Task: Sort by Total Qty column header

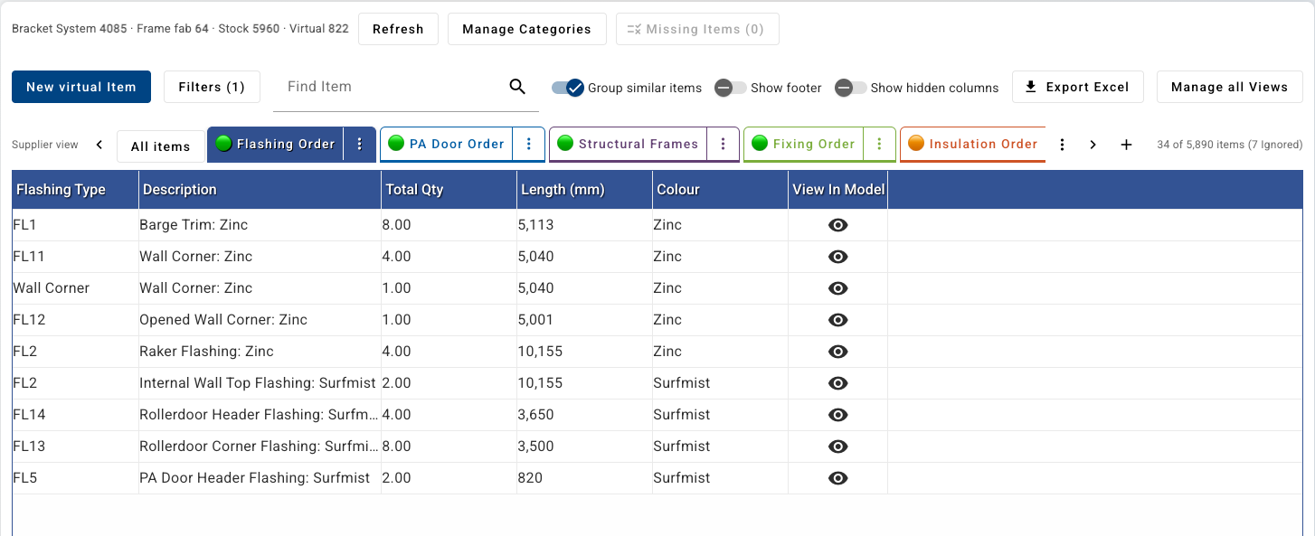Action: (449, 190)
